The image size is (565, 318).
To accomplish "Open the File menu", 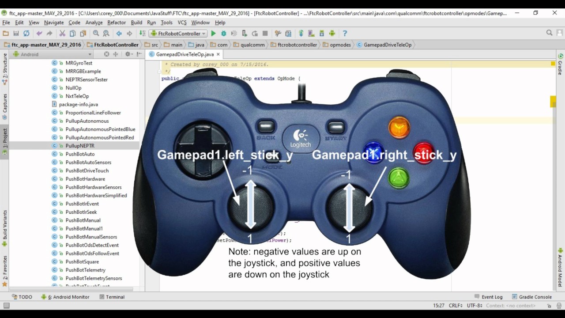I will tap(6, 23).
